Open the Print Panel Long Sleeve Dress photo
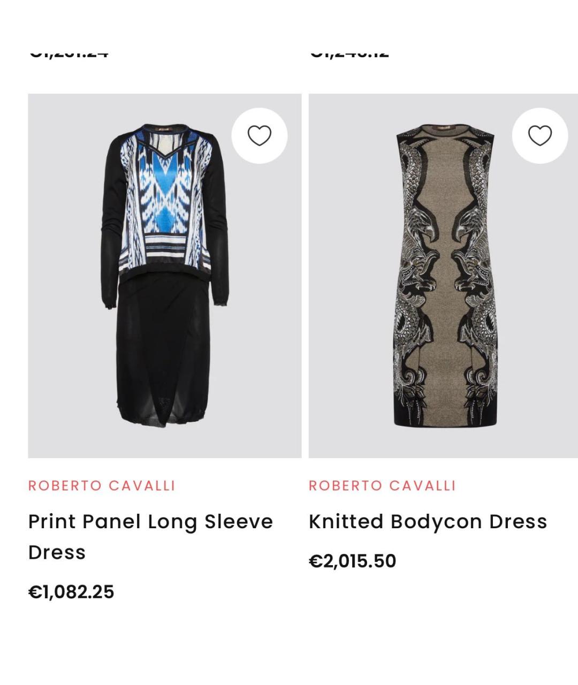 (165, 276)
